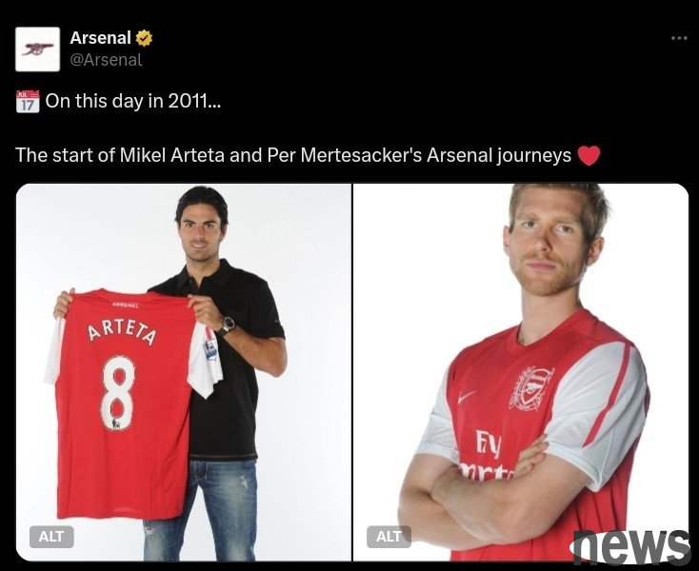Open the Mertesacker portrait photo
The height and width of the screenshot is (571, 699).
pyautogui.click(x=521, y=372)
